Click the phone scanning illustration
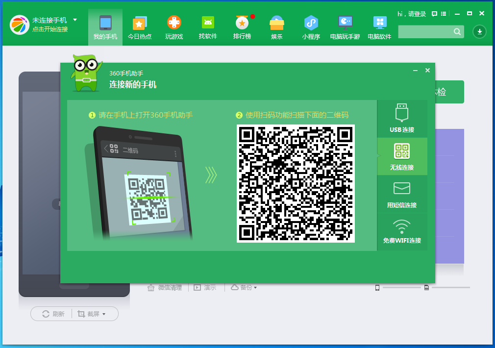Viewport: 495px width, 348px height. (139, 183)
